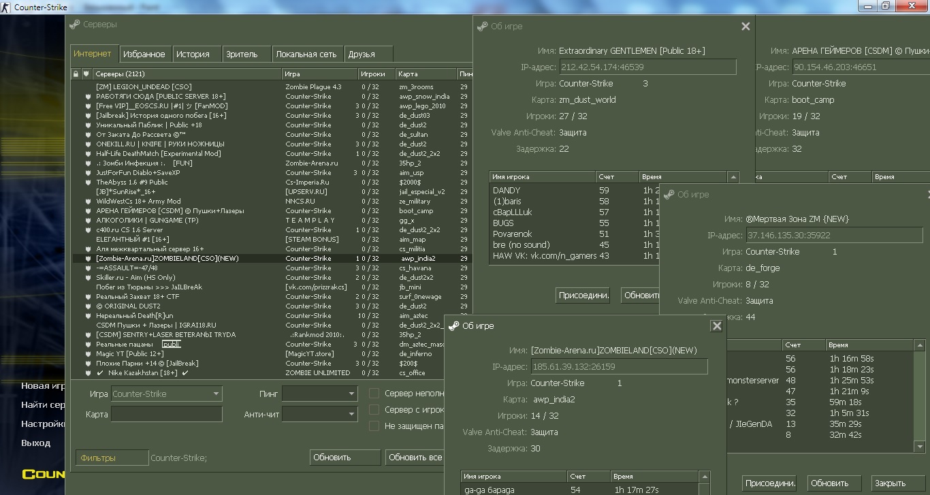Click shield icon on Magic YT [Public 12+] row
Image resolution: width=930 pixels, height=495 pixels.
click(x=88, y=354)
